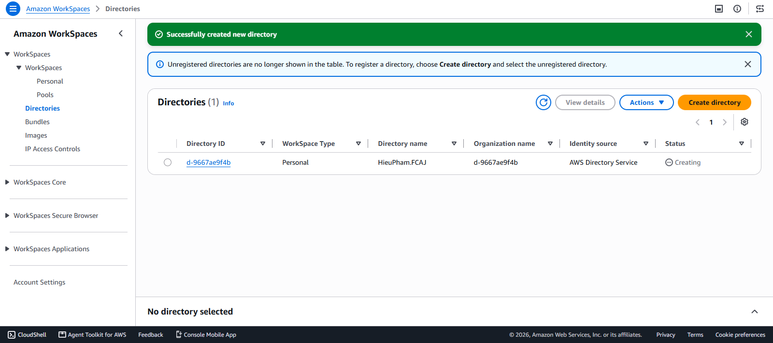Open the Info link beside Directories
Screen dimensions: 773x343
[x=229, y=103]
